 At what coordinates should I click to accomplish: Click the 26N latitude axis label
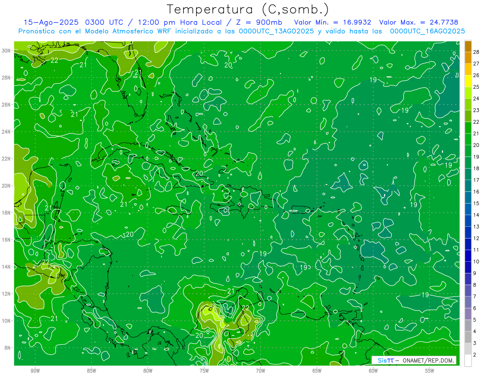[7, 105]
